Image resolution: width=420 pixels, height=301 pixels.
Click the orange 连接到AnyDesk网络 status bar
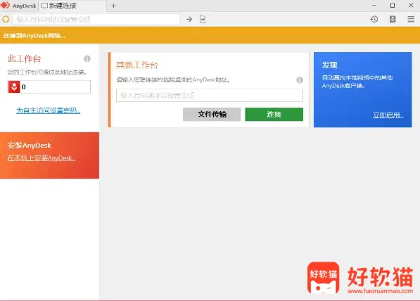point(210,35)
